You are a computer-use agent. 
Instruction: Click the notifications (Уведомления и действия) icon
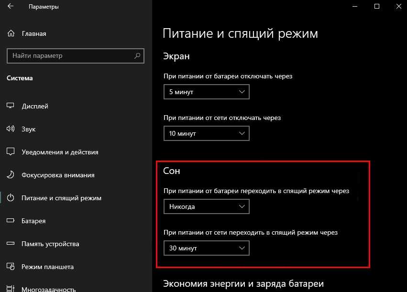point(11,152)
